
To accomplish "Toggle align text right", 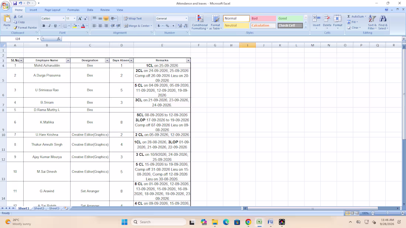I will pos(106,26).
